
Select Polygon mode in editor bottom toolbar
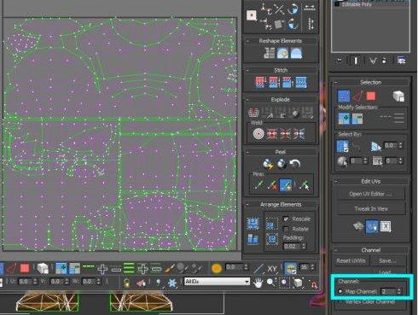pos(25,268)
